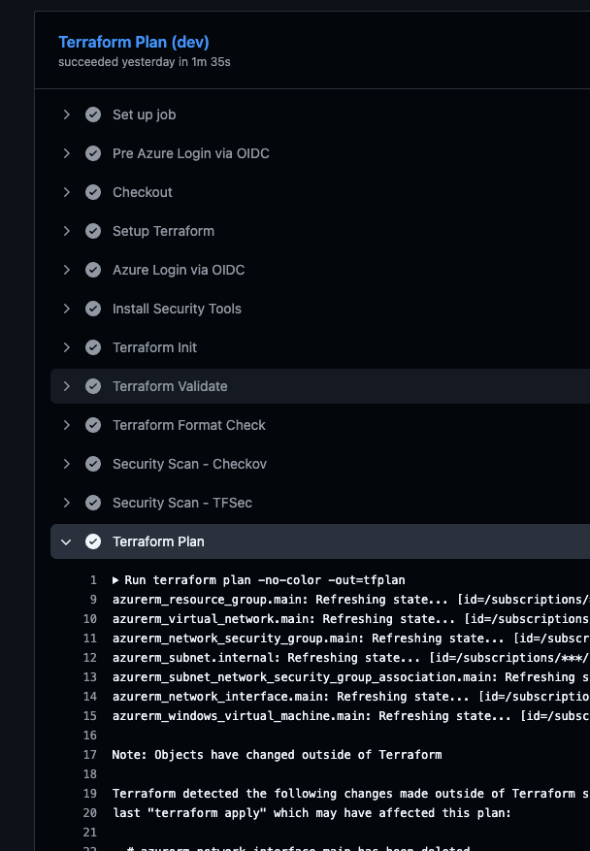Open the Terraform Init step label

154,347
